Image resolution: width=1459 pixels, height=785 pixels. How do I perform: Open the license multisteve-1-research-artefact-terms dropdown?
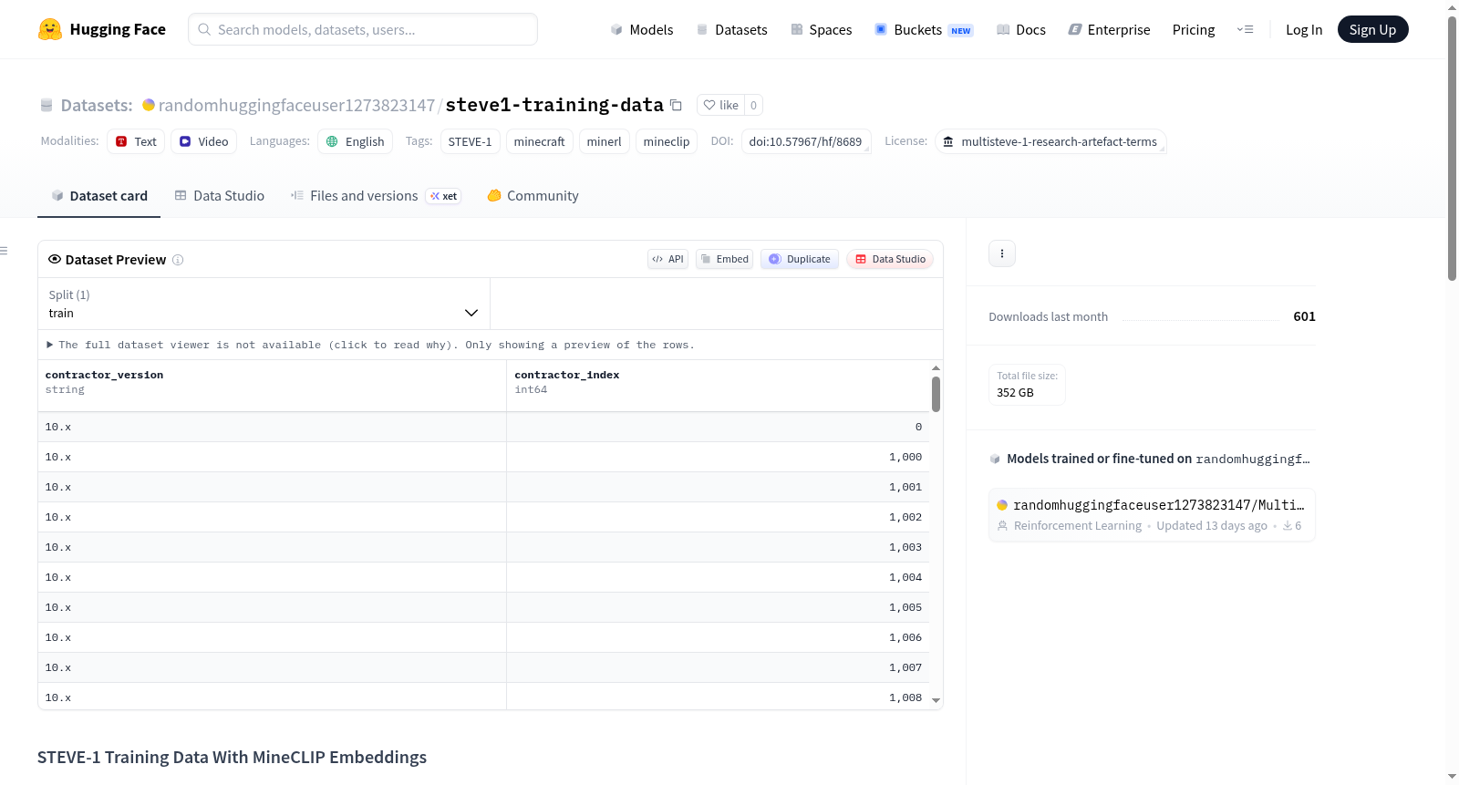(x=1050, y=141)
